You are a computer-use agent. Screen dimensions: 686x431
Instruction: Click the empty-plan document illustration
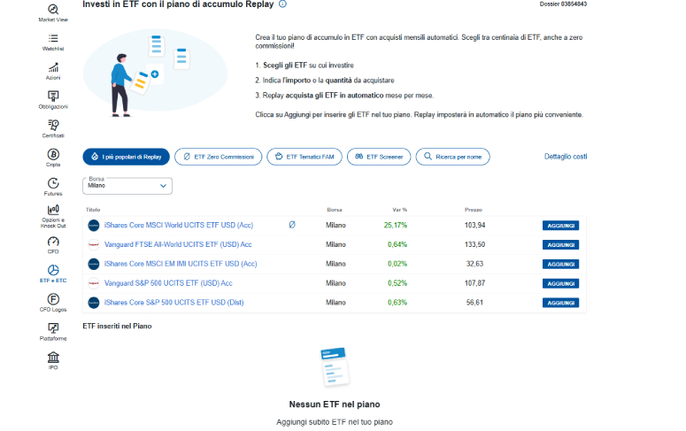point(335,367)
